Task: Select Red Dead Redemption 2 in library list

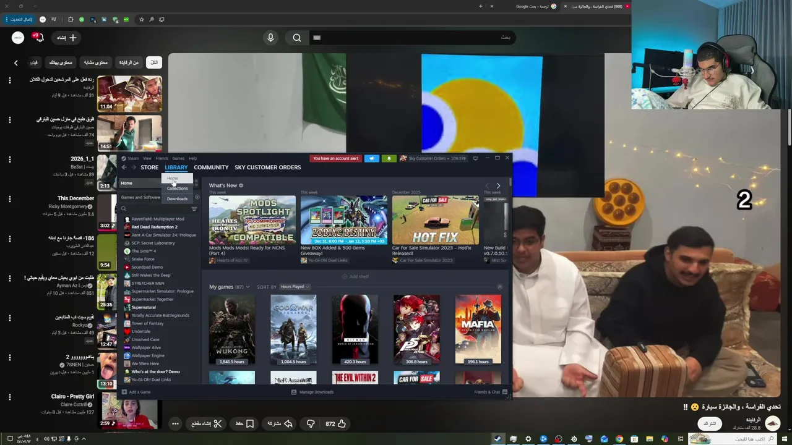Action: click(154, 227)
